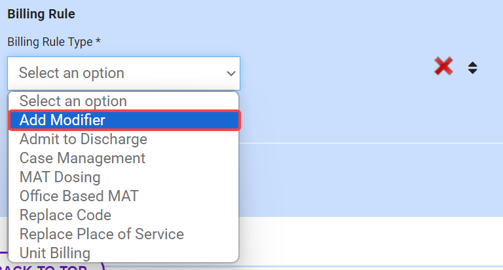Viewport: 503px width, 270px height.
Task: Open the Billing Rule Type combo box
Action: click(124, 73)
